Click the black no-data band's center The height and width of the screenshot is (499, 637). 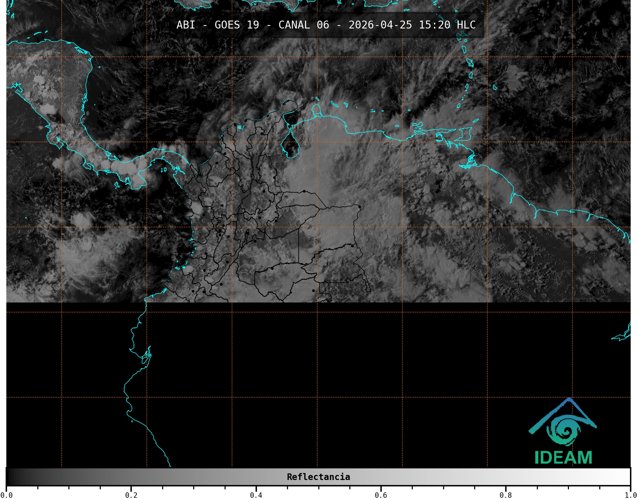tap(318, 384)
